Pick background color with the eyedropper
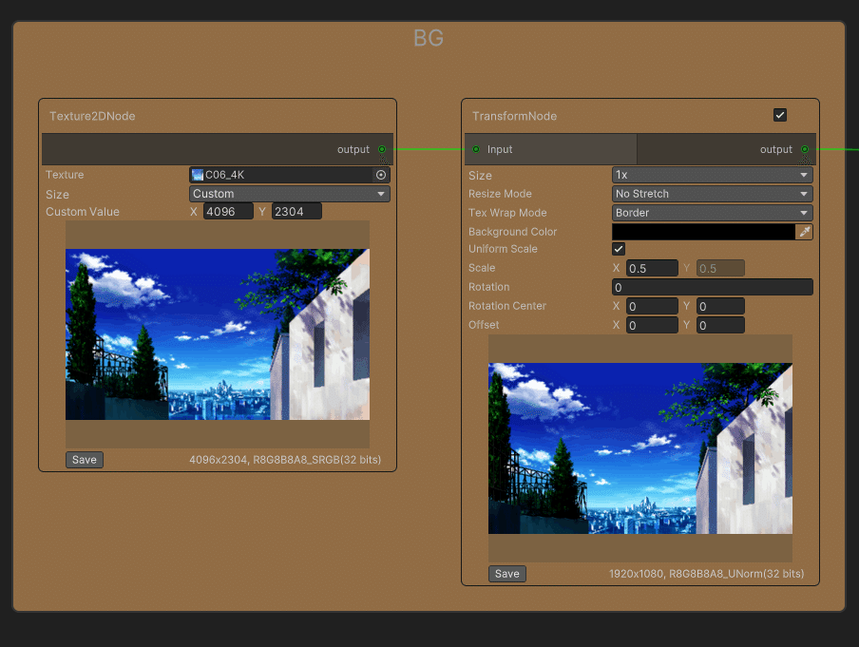Viewport: 859px width, 647px height. coord(804,232)
